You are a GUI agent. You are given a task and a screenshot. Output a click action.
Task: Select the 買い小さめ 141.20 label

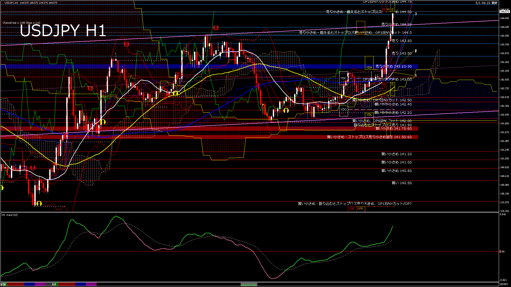coord(397,154)
